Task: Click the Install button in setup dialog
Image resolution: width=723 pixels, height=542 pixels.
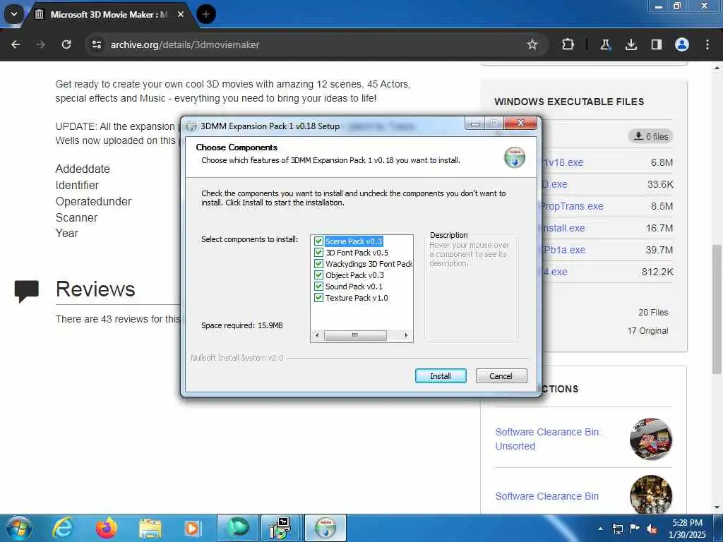Action: click(441, 376)
